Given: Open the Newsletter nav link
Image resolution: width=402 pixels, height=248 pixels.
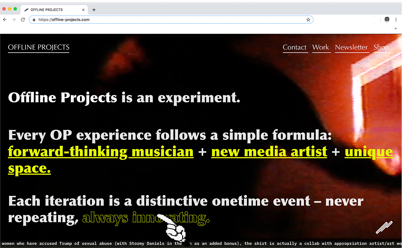Looking at the screenshot, I should click(351, 47).
